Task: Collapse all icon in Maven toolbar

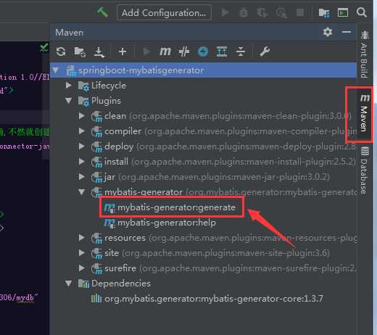Action: click(241, 51)
